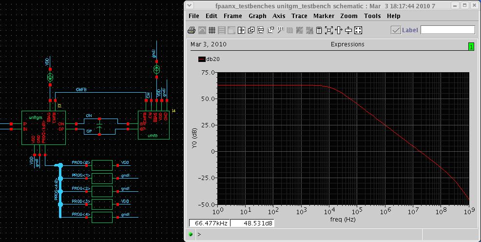Open the Marker menu
Viewport: 481px width, 242px height.
coord(324,16)
